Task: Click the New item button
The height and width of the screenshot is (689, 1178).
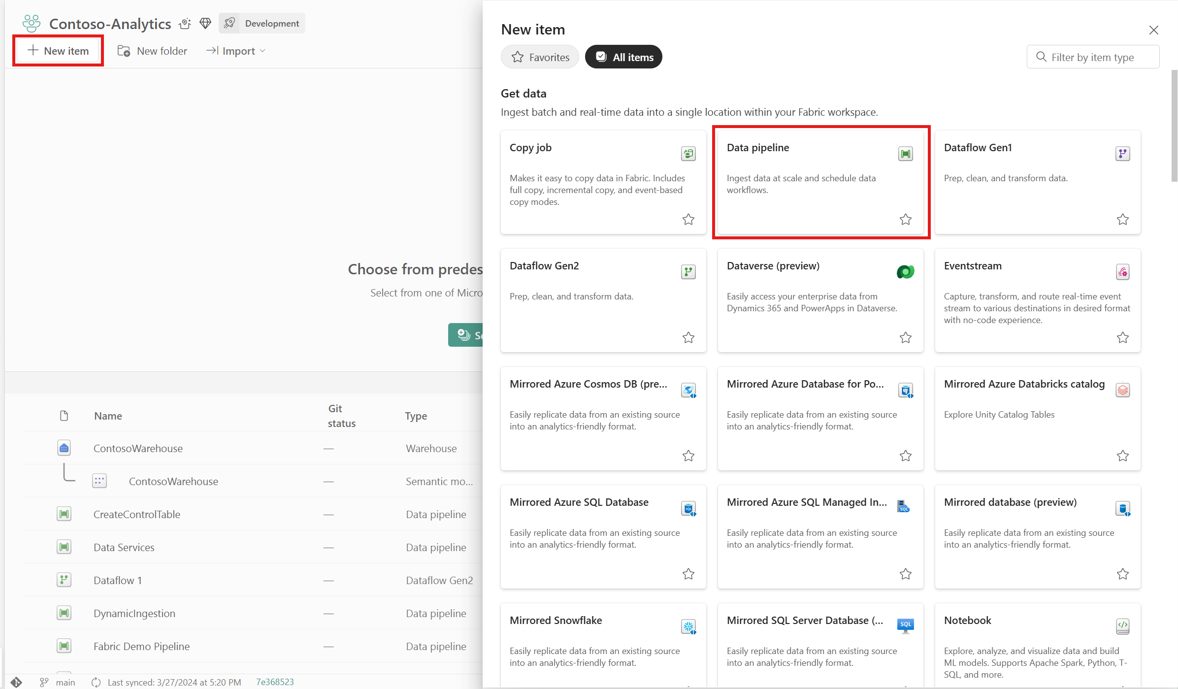Action: pos(58,51)
